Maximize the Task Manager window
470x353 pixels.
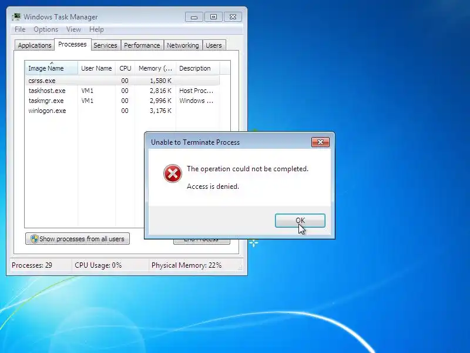click(213, 17)
